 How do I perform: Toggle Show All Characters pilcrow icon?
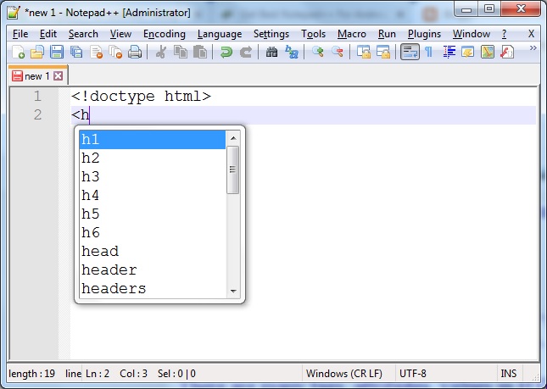[x=429, y=52]
